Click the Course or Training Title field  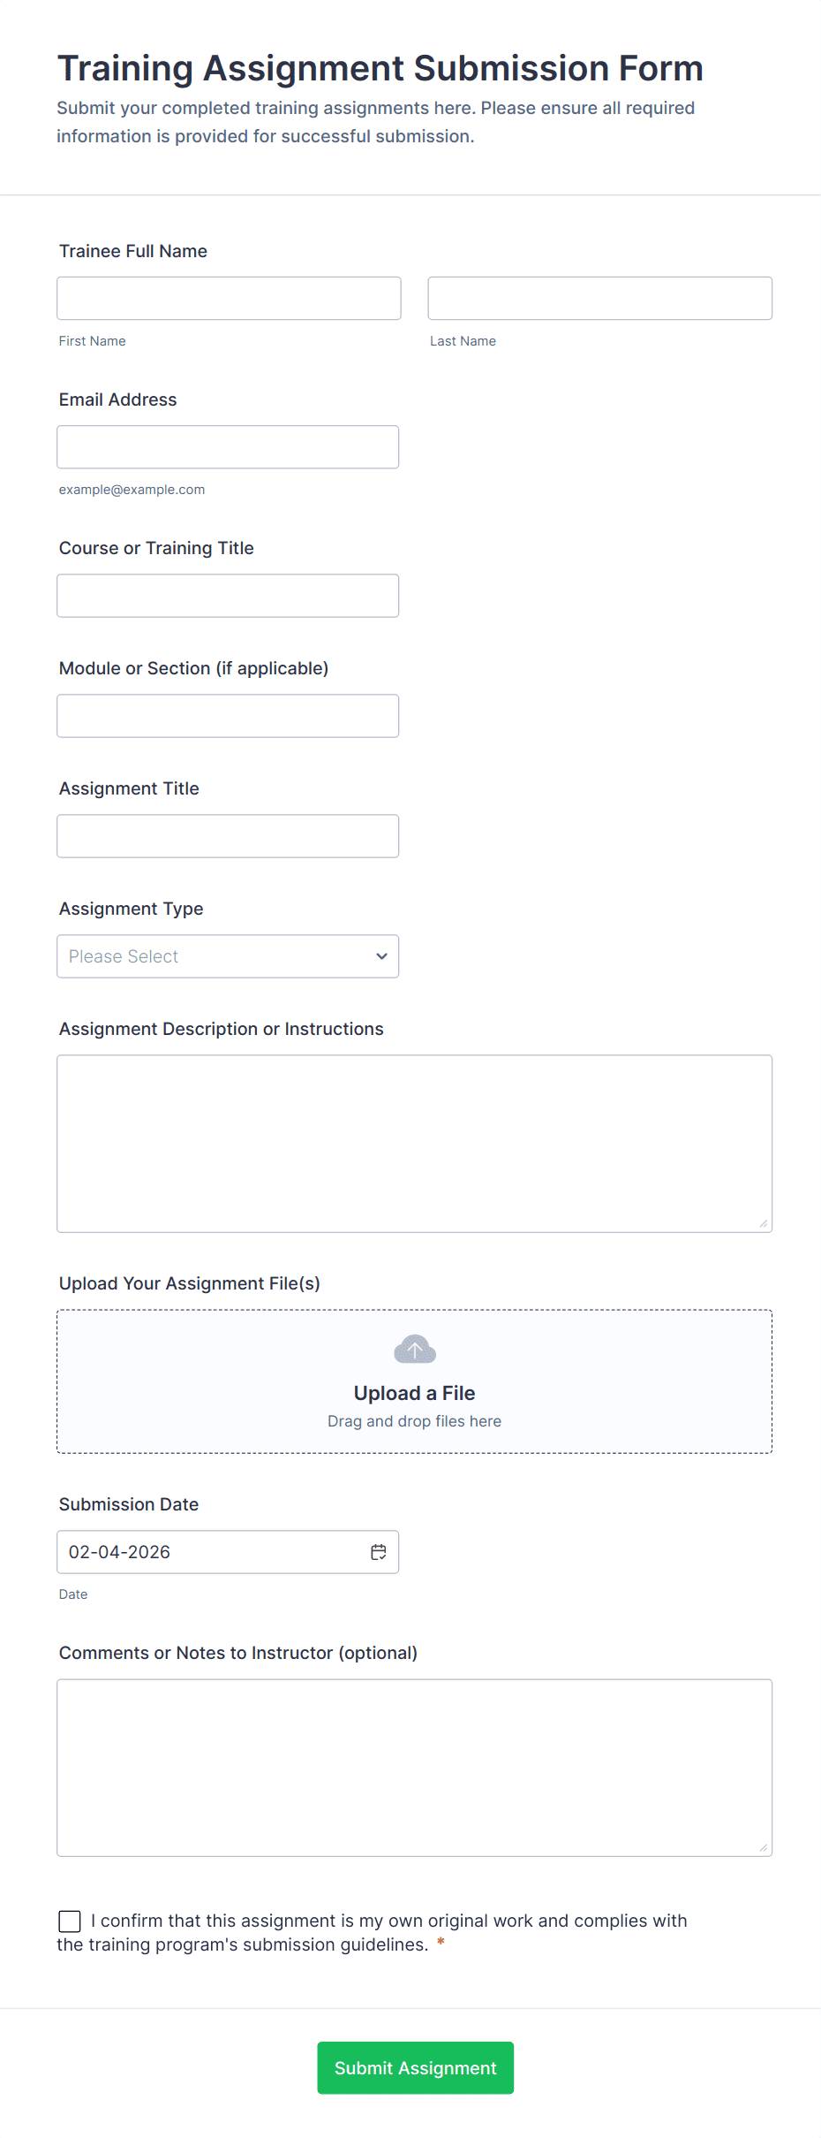point(228,596)
